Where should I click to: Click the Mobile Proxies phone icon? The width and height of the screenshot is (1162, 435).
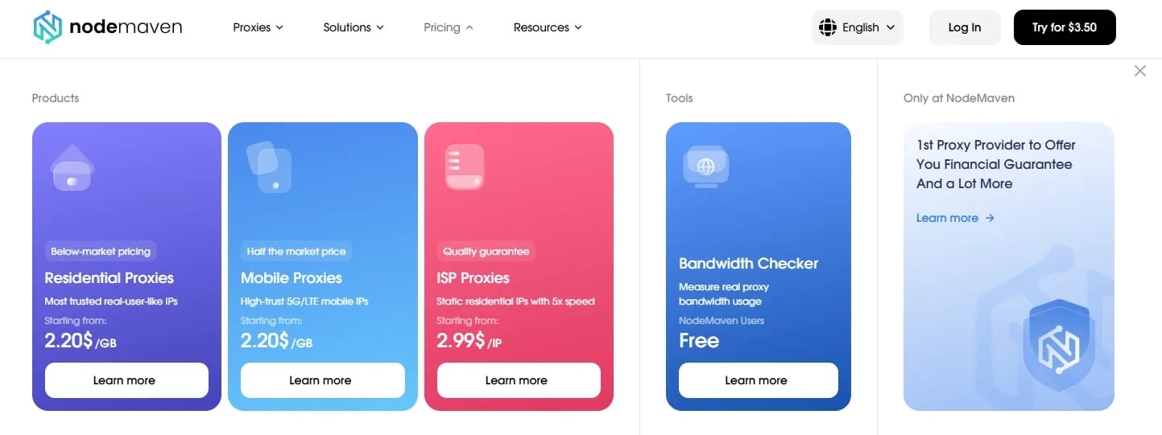coord(269,167)
